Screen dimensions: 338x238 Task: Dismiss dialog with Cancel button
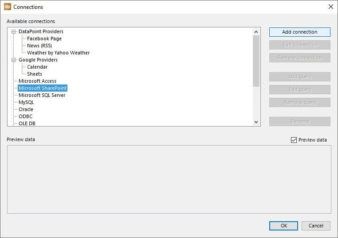(x=316, y=226)
